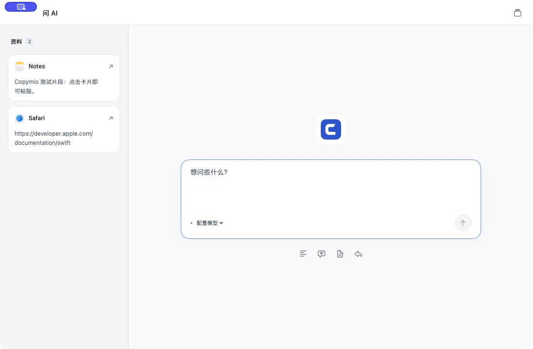Select the text-lines summarize quick action
The width and height of the screenshot is (533, 349).
(x=303, y=254)
